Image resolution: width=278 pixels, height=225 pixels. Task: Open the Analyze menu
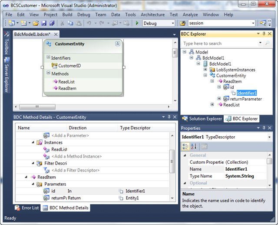pos(190,14)
